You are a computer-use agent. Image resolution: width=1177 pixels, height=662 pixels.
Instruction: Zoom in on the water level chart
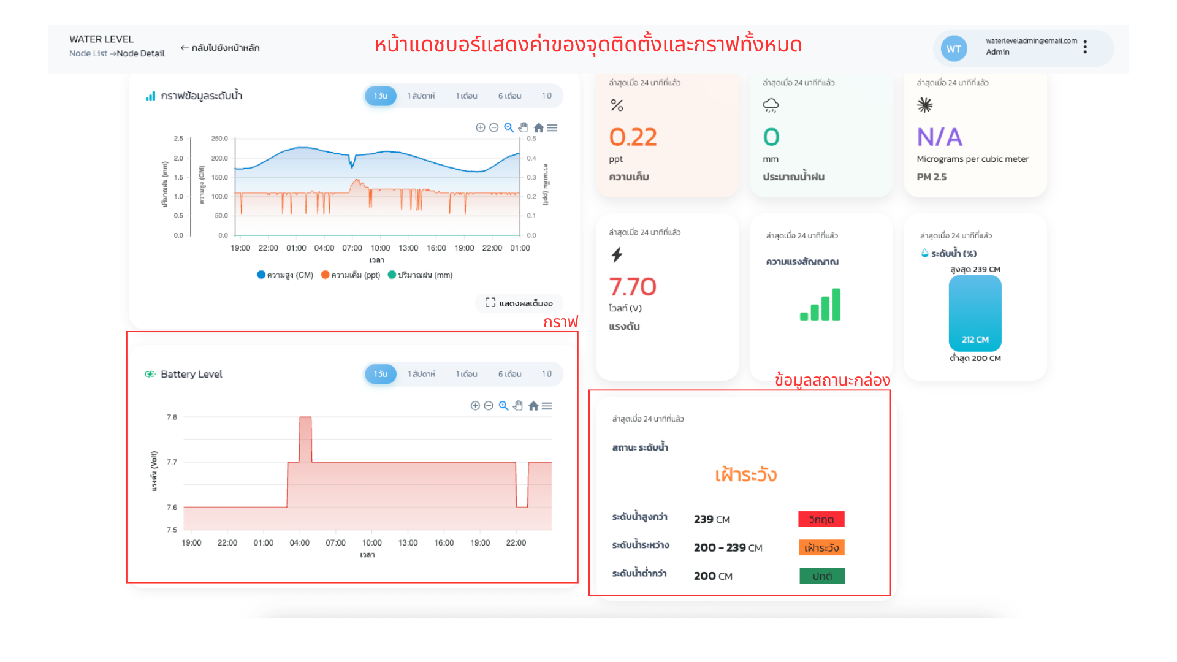tap(481, 127)
